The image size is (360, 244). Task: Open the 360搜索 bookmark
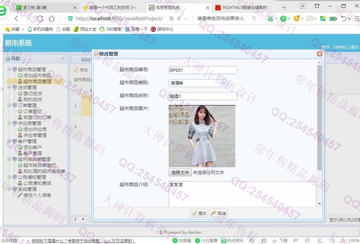pos(110,29)
